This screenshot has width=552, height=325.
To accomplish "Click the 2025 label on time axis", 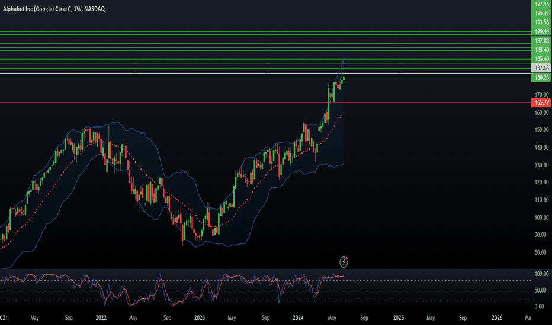I will pyautogui.click(x=399, y=318).
